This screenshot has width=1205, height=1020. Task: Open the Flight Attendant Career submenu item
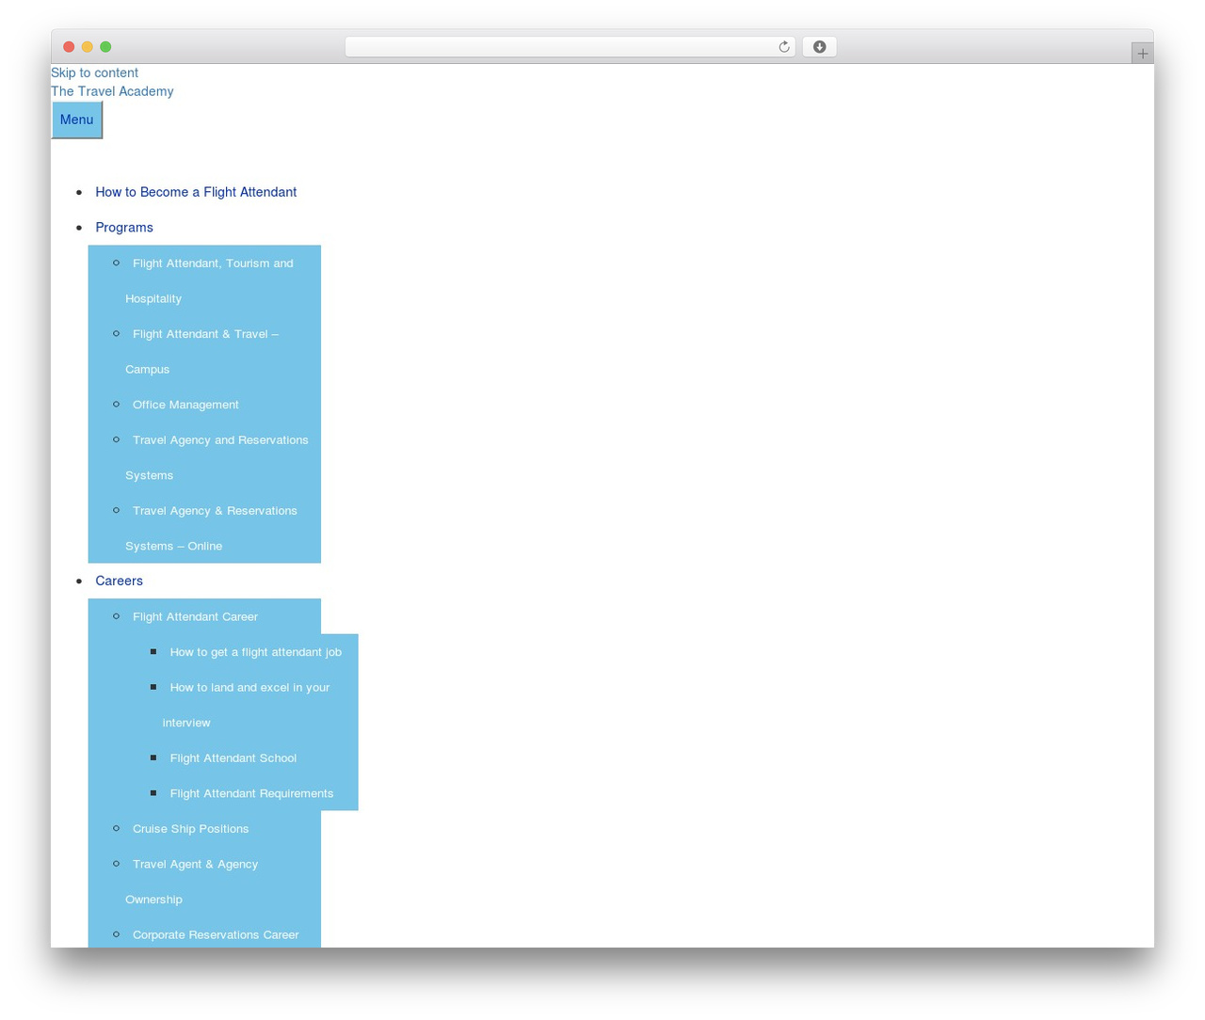[195, 616]
